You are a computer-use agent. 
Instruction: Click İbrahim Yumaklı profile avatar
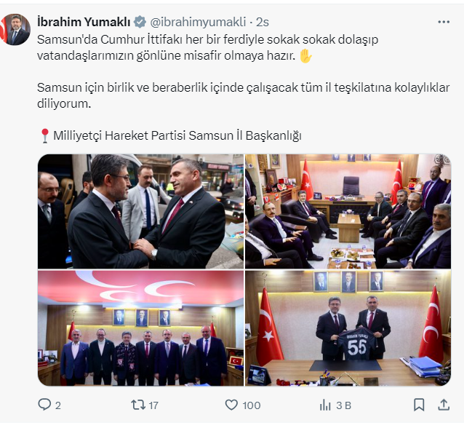15,29
